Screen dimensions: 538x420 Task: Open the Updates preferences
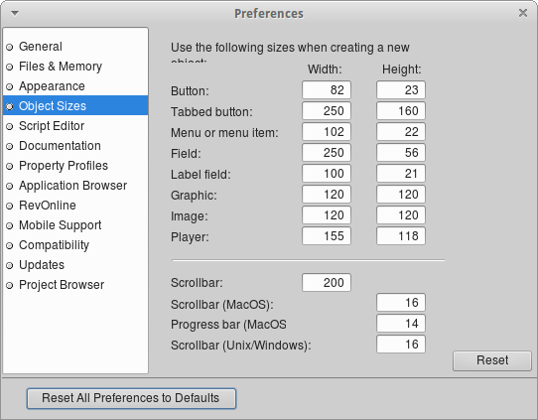point(75,265)
